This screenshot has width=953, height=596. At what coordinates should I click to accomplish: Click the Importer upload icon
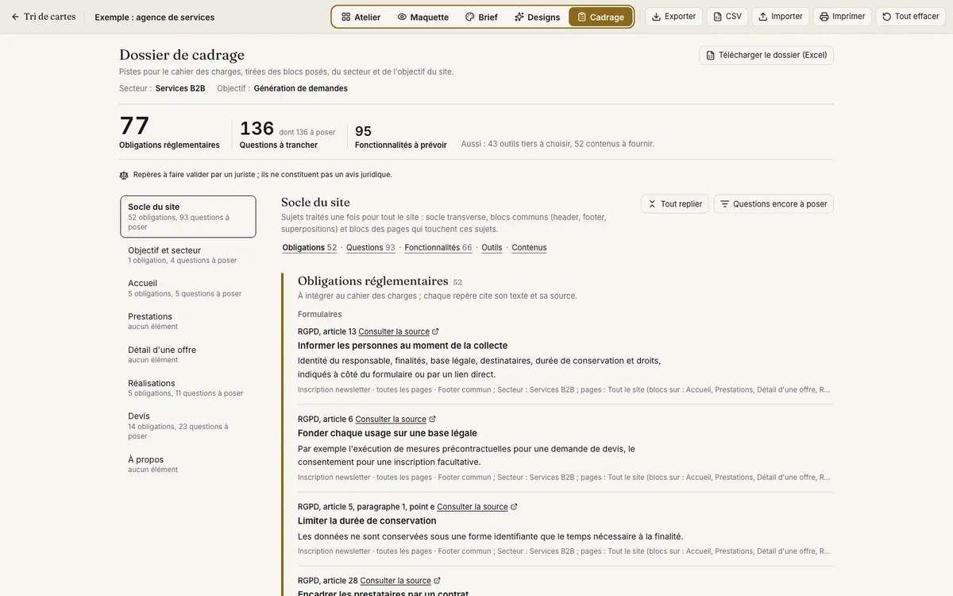(763, 17)
